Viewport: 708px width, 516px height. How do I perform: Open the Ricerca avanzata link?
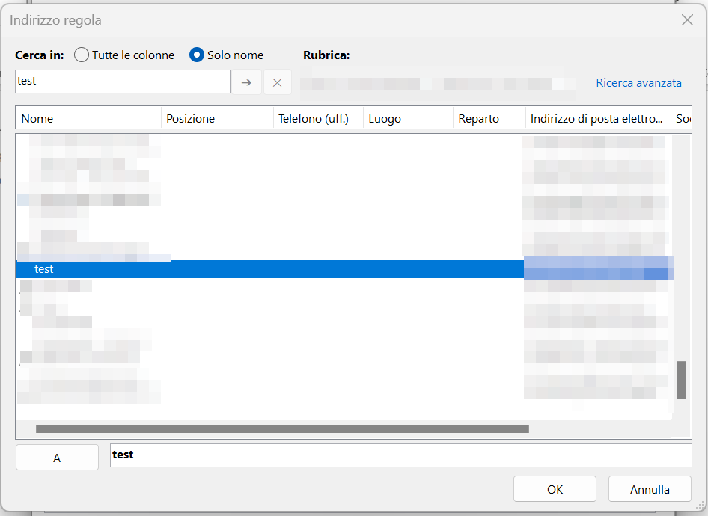pos(638,83)
